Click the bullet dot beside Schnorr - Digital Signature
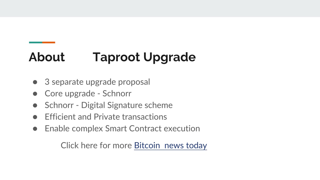Image resolution: width=320 pixels, height=180 pixels. (35, 105)
